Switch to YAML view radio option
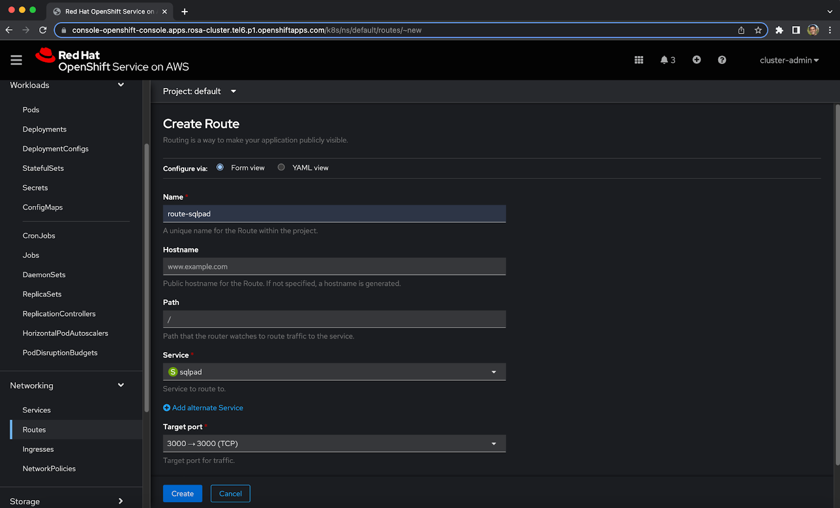Viewport: 840px width, 508px height. 281,167
